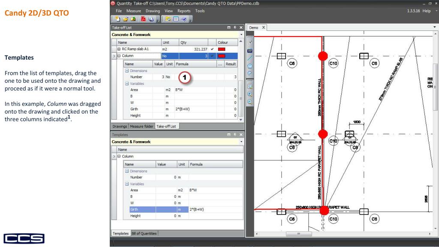This screenshot has height=247, width=439.
Task: Pin the Templates panel
Action: click(235, 135)
